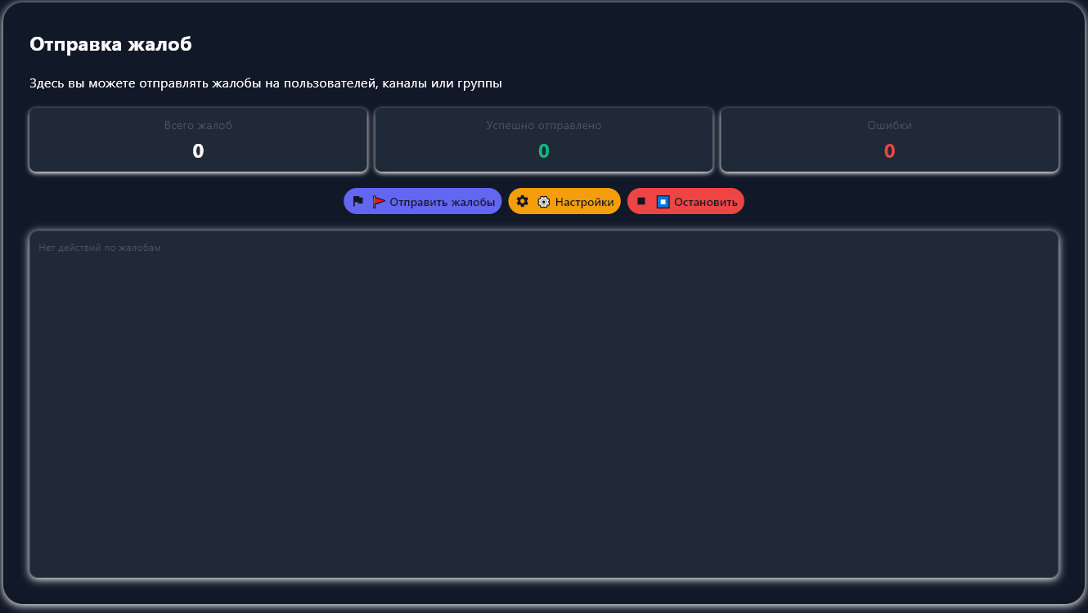Click the black flag icon
The image size is (1088, 613).
click(x=358, y=201)
